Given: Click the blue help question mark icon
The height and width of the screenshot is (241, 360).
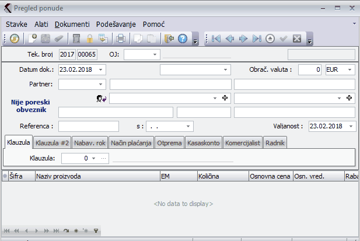Looking at the screenshot, I should click(183, 39).
